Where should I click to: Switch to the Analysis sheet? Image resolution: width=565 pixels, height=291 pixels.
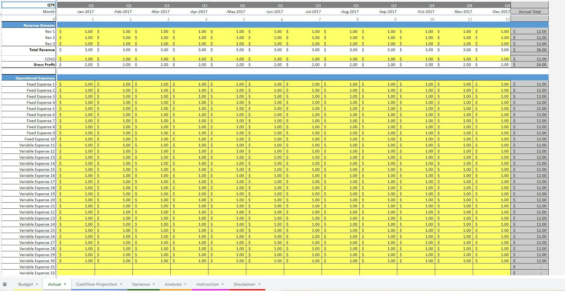pos(173,284)
